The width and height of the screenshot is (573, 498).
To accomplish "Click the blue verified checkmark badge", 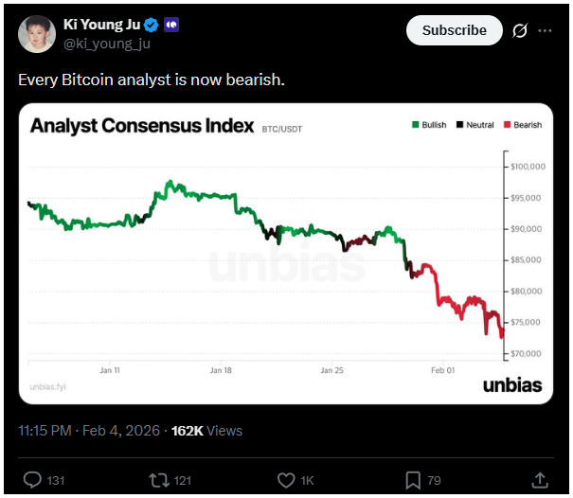I will pos(151,24).
